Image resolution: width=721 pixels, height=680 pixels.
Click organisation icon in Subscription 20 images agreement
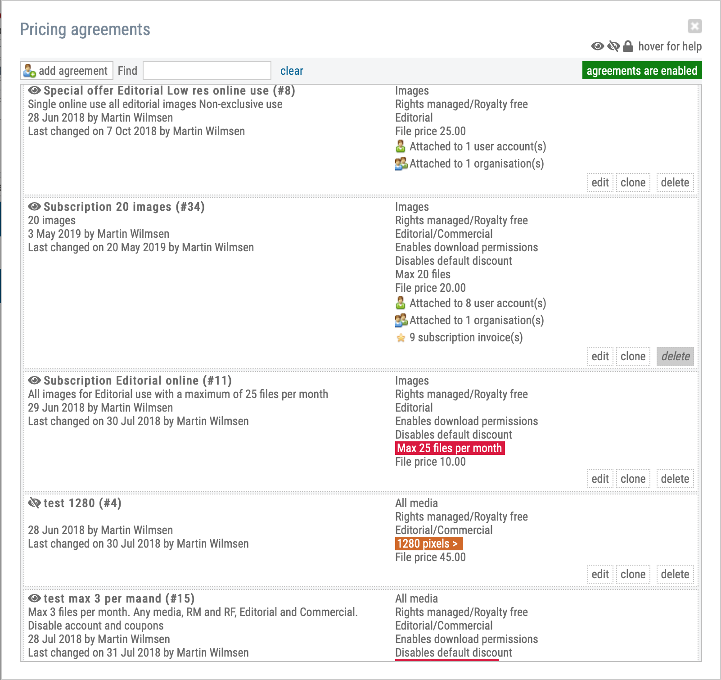point(401,320)
